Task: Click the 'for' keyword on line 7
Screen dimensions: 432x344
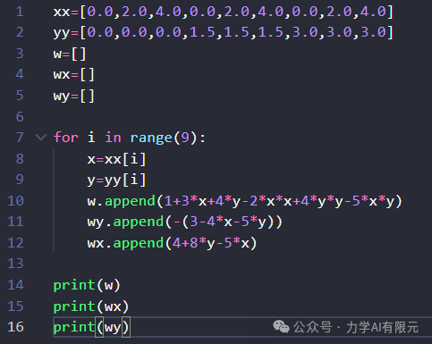Action: 66,138
